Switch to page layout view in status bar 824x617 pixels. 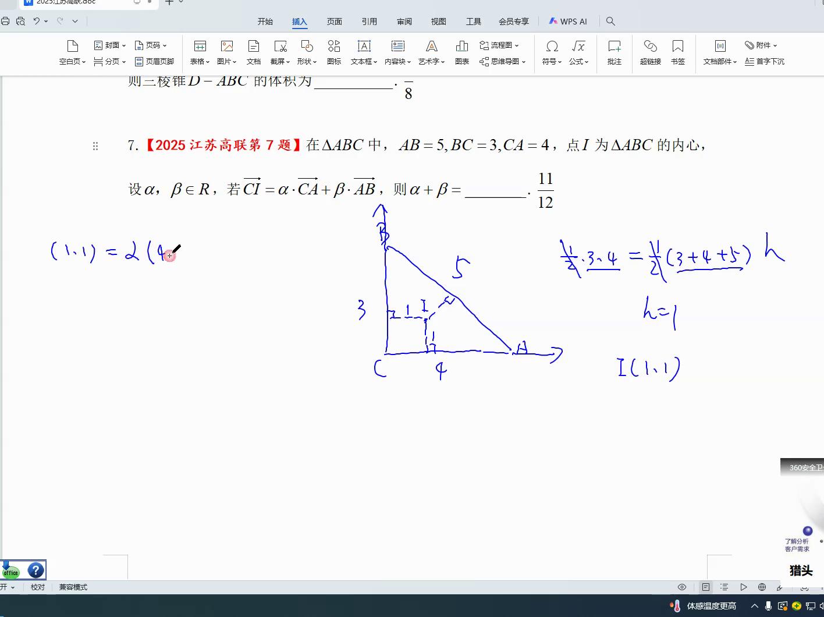(x=706, y=587)
